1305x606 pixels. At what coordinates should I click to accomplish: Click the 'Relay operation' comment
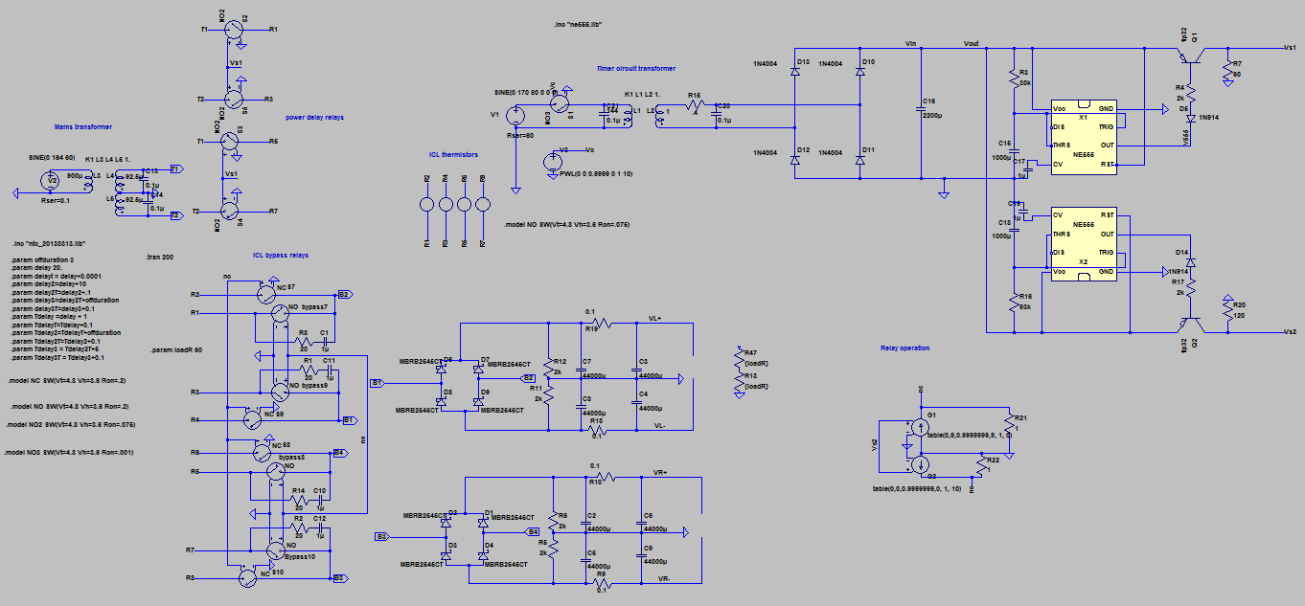tap(904, 348)
